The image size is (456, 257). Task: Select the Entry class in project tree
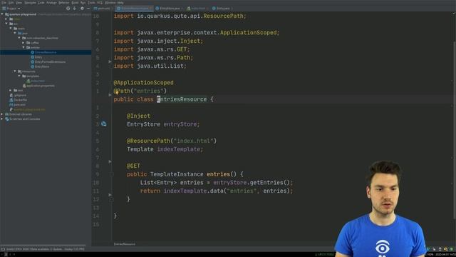pyautogui.click(x=38, y=57)
